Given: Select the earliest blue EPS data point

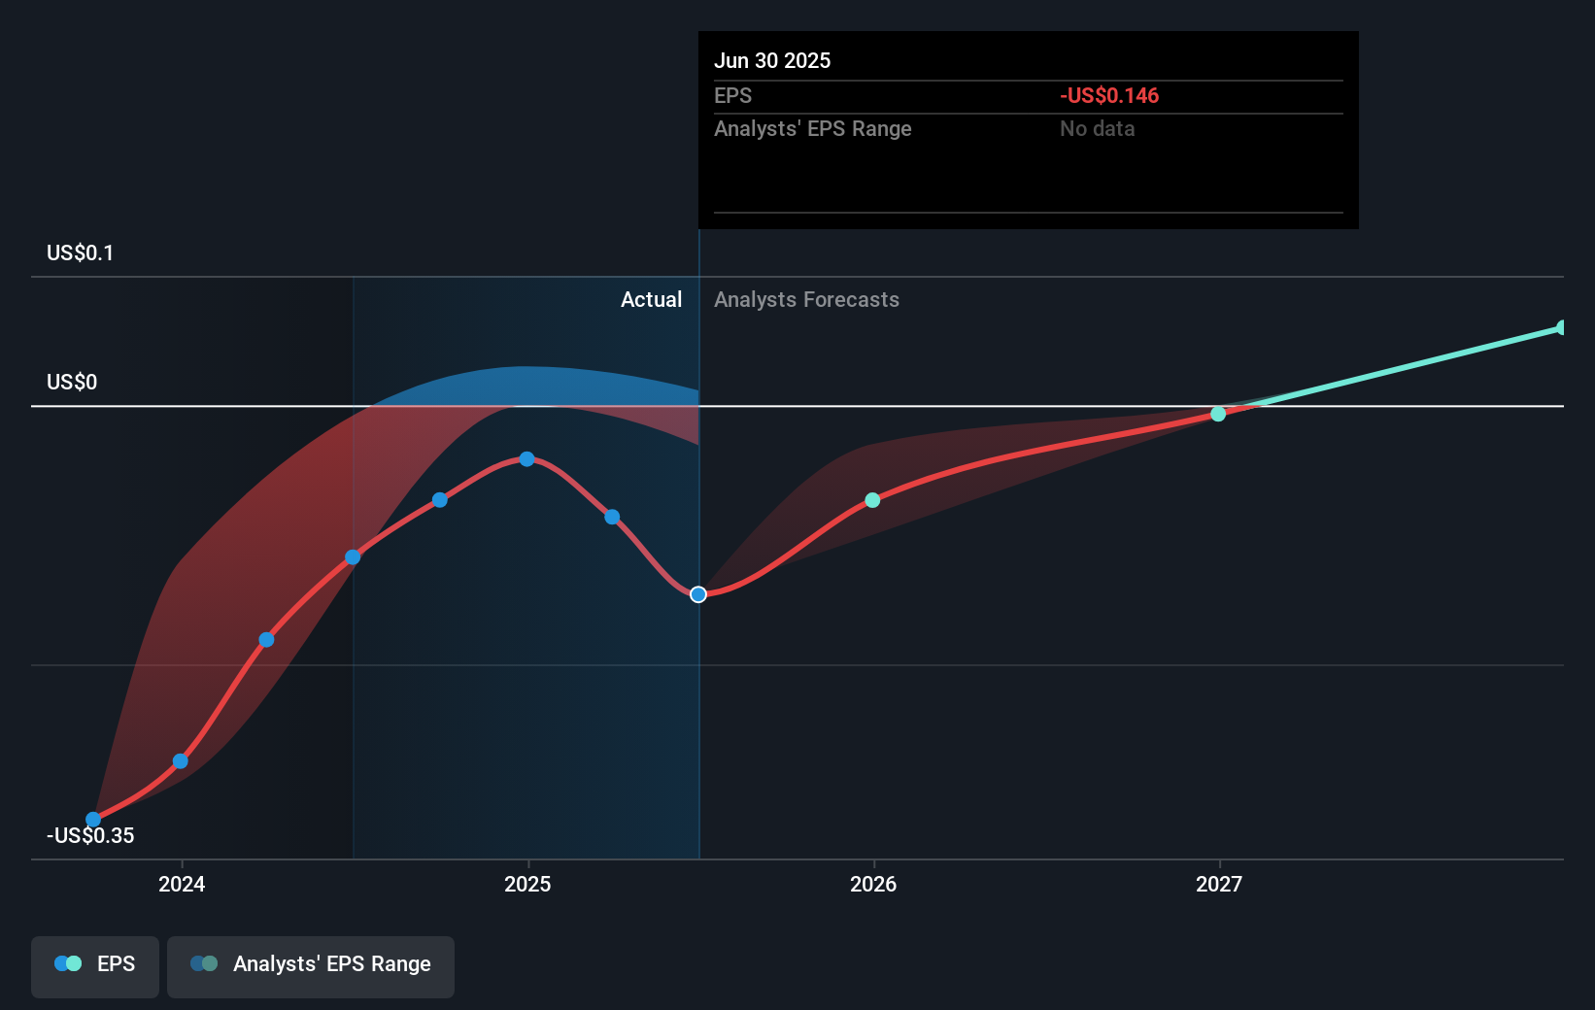Looking at the screenshot, I should (x=92, y=820).
